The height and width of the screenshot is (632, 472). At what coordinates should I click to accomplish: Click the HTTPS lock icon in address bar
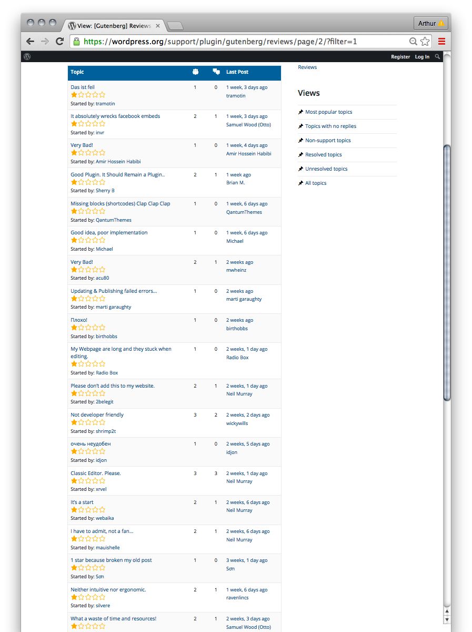(77, 41)
